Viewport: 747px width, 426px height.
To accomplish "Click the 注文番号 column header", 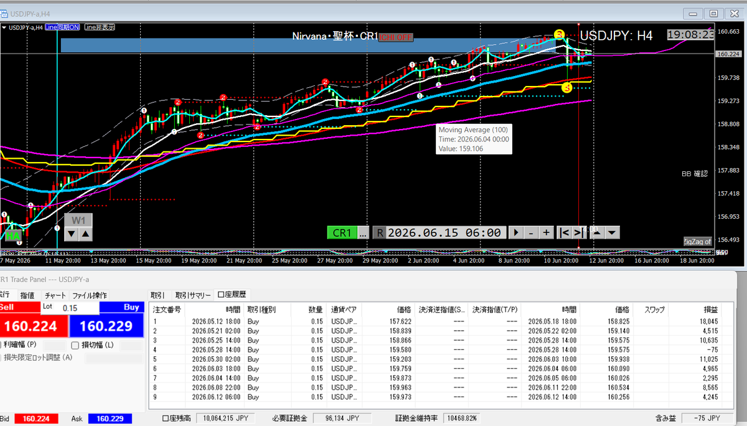I will click(167, 309).
